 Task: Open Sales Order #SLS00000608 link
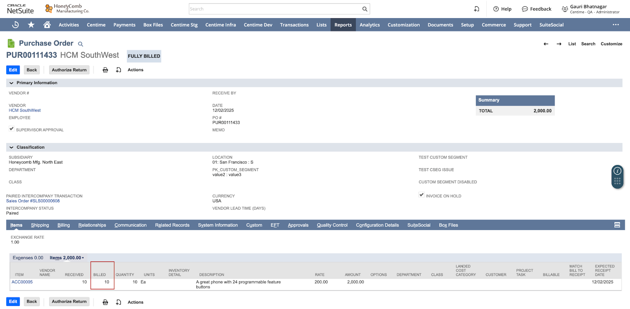pos(33,201)
